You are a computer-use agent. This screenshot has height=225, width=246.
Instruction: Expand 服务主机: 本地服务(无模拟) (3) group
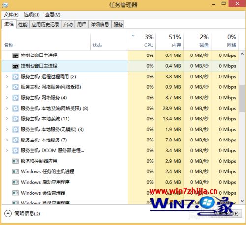(7, 129)
